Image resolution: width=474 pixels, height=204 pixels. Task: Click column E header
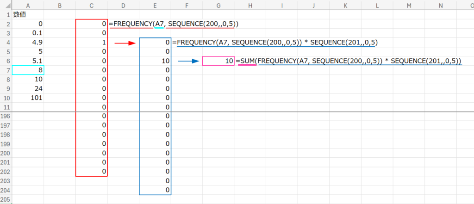pyautogui.click(x=155, y=5)
